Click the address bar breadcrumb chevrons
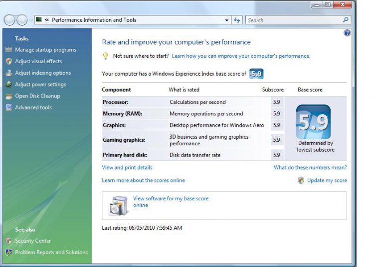The width and height of the screenshot is (374, 267). [47, 20]
